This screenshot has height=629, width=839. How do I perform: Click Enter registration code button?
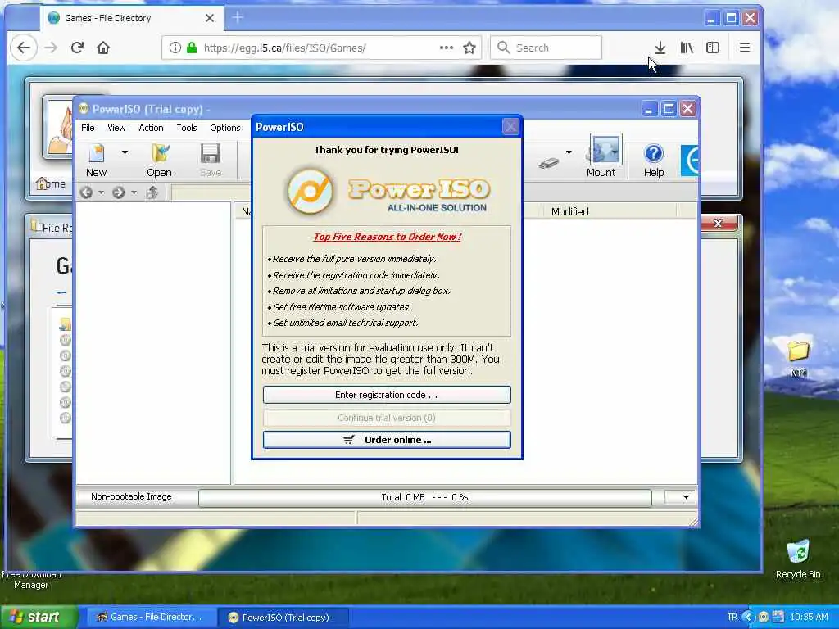point(387,395)
